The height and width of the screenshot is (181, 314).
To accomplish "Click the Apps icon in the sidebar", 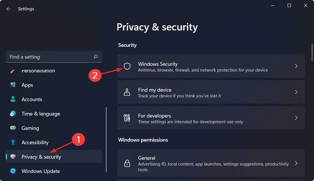I will [x=13, y=85].
